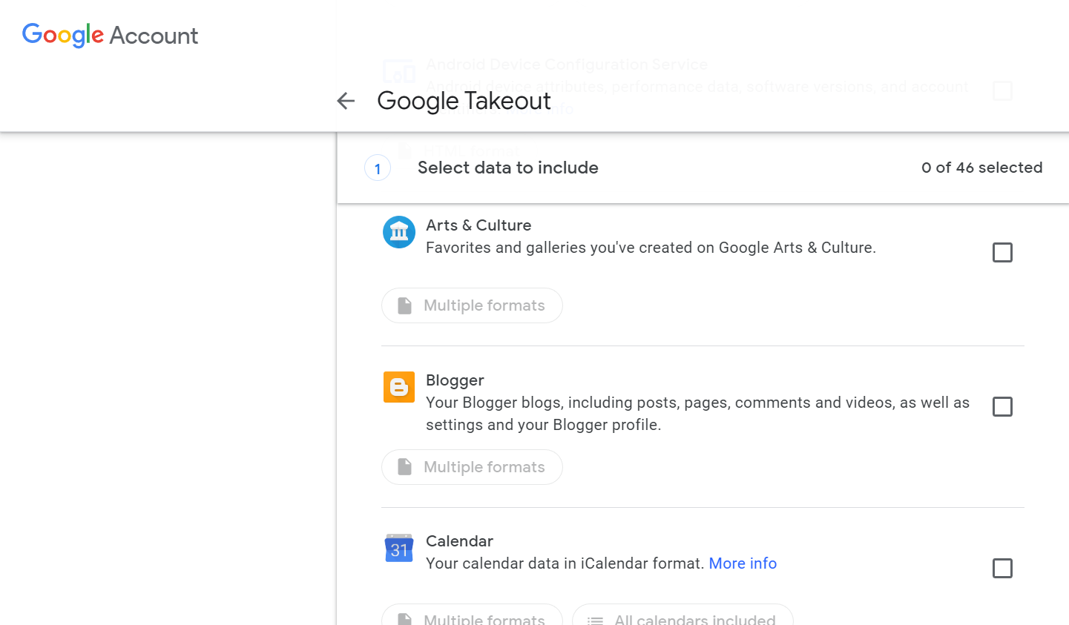This screenshot has height=625, width=1069.
Task: Click the Arts & Culture museum icon
Action: pyautogui.click(x=398, y=232)
